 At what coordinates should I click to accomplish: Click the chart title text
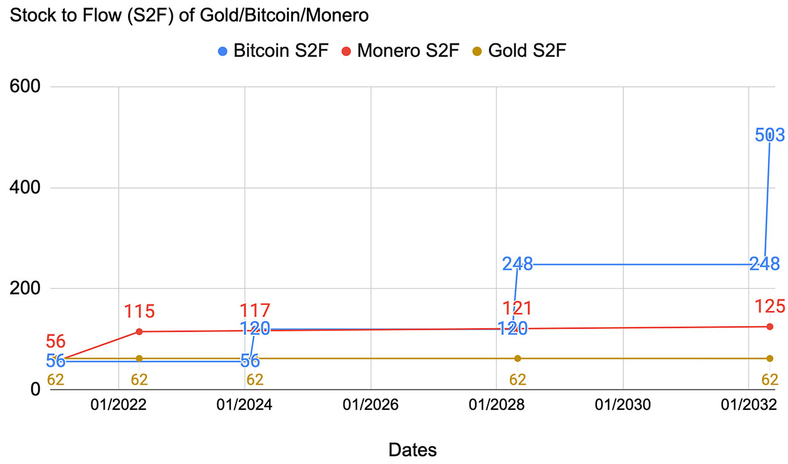[187, 16]
